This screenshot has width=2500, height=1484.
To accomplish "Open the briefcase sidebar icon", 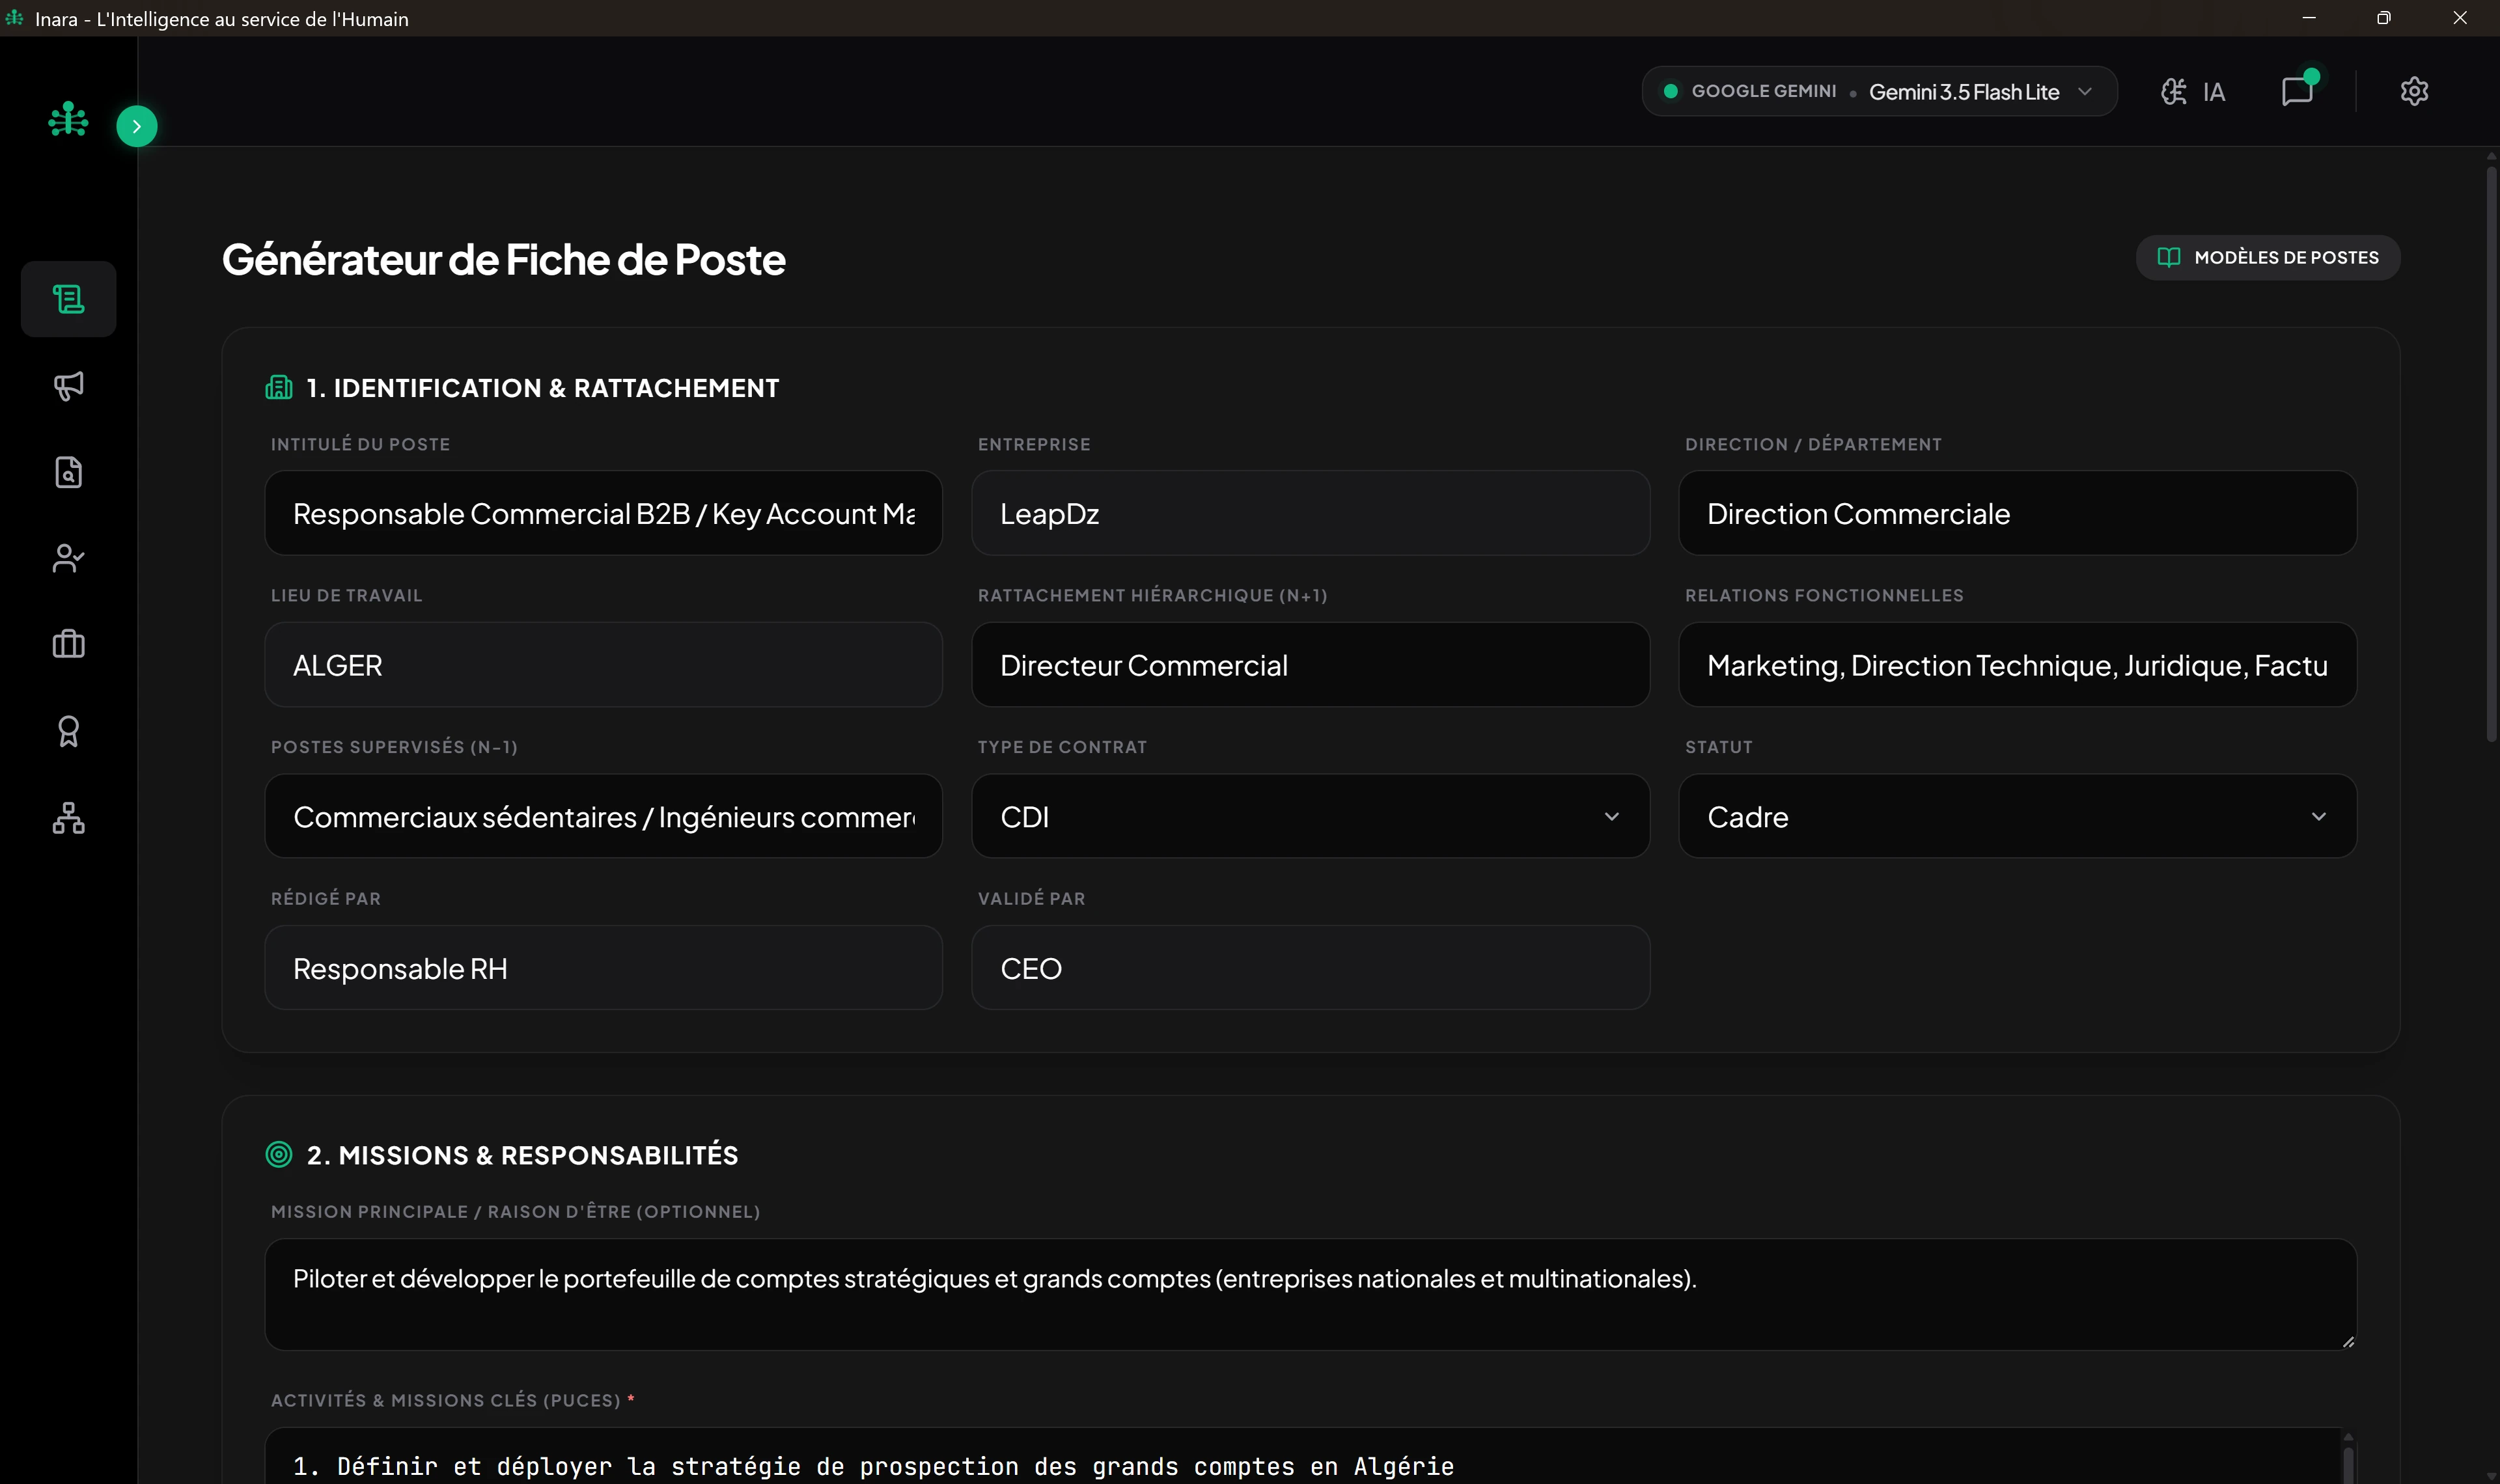I will (x=68, y=644).
